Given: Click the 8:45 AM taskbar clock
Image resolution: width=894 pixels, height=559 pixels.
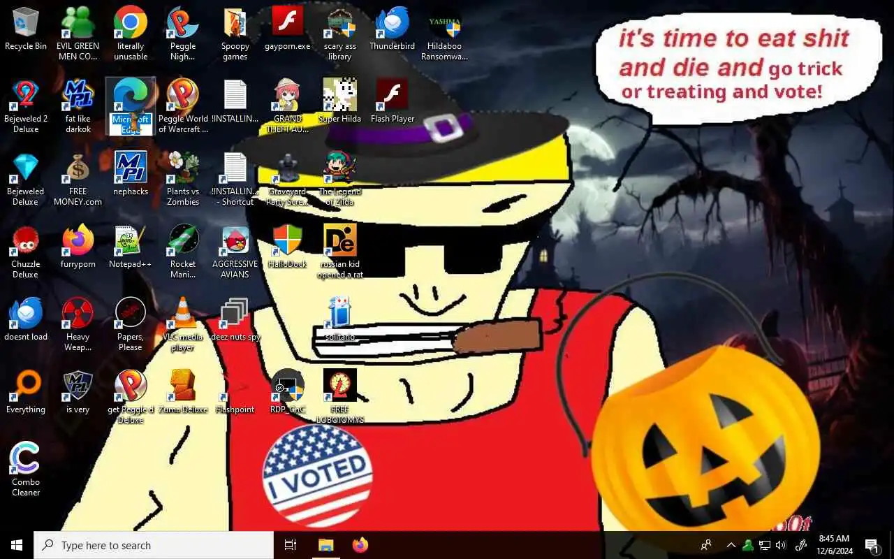Looking at the screenshot, I should (x=835, y=545).
